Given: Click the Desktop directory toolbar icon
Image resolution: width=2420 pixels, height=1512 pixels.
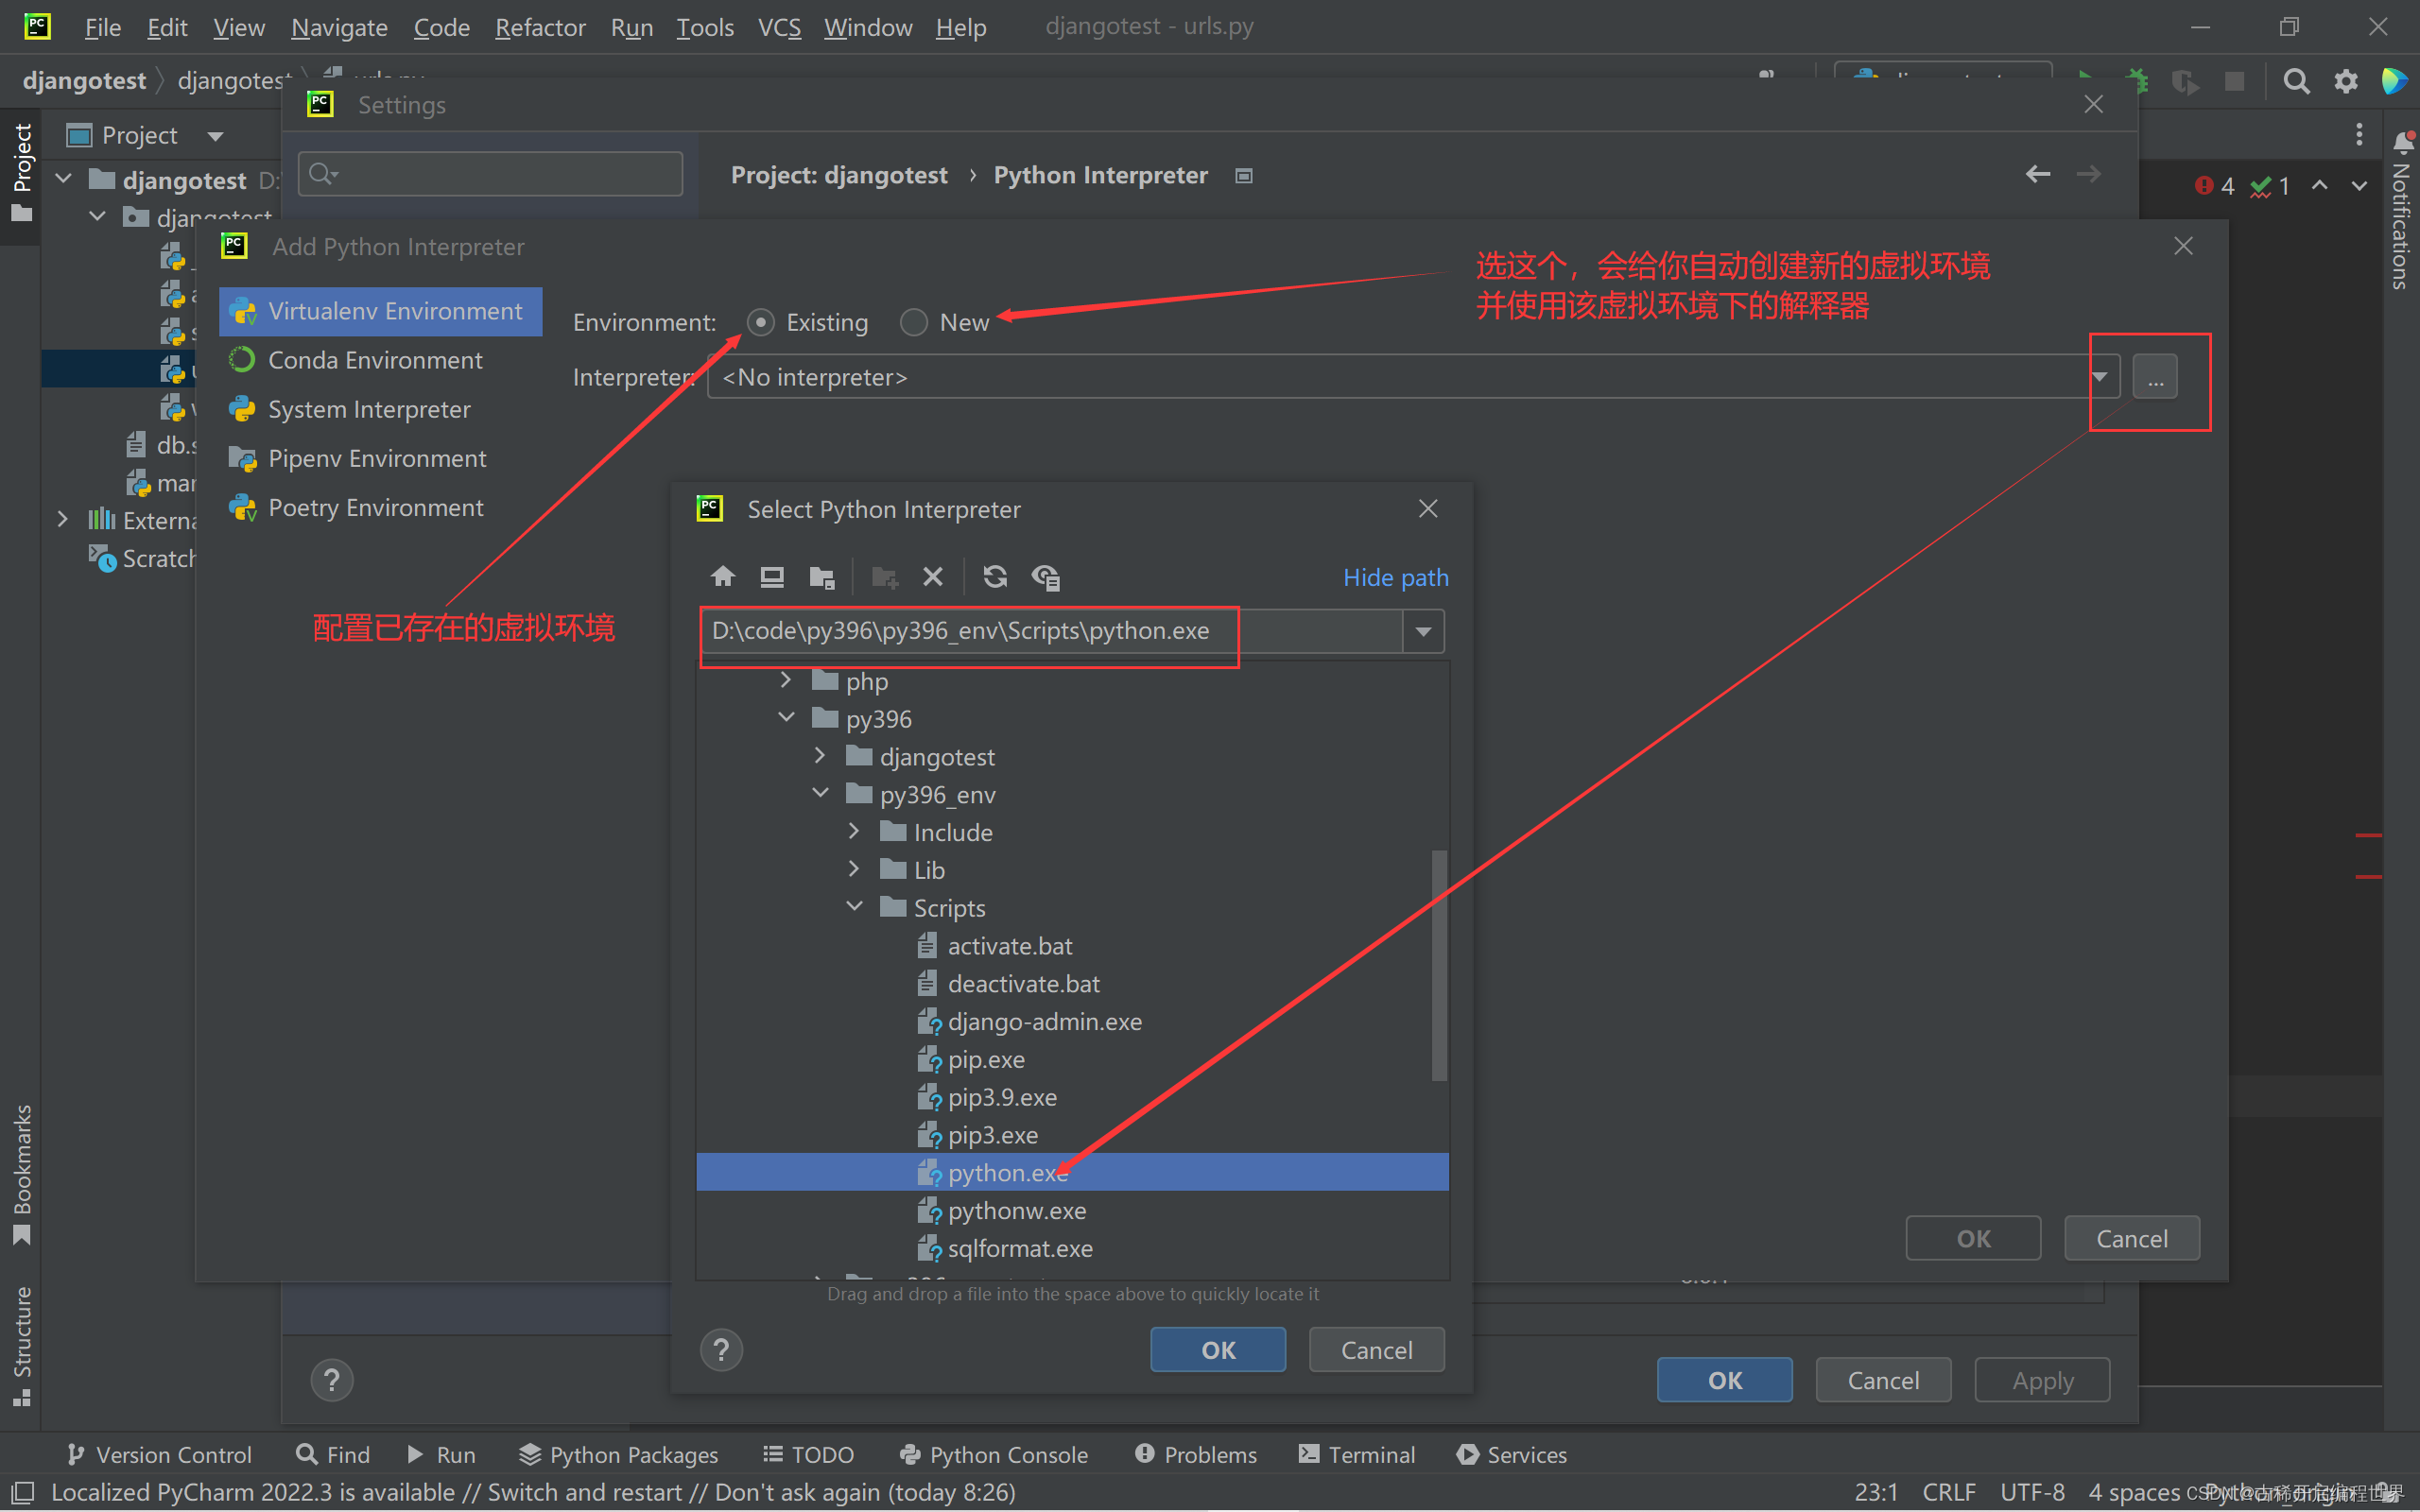Looking at the screenshot, I should point(772,577).
